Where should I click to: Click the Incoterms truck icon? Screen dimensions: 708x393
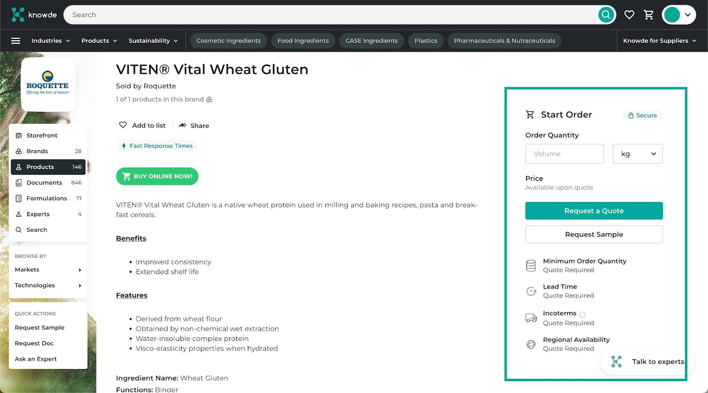pyautogui.click(x=531, y=318)
